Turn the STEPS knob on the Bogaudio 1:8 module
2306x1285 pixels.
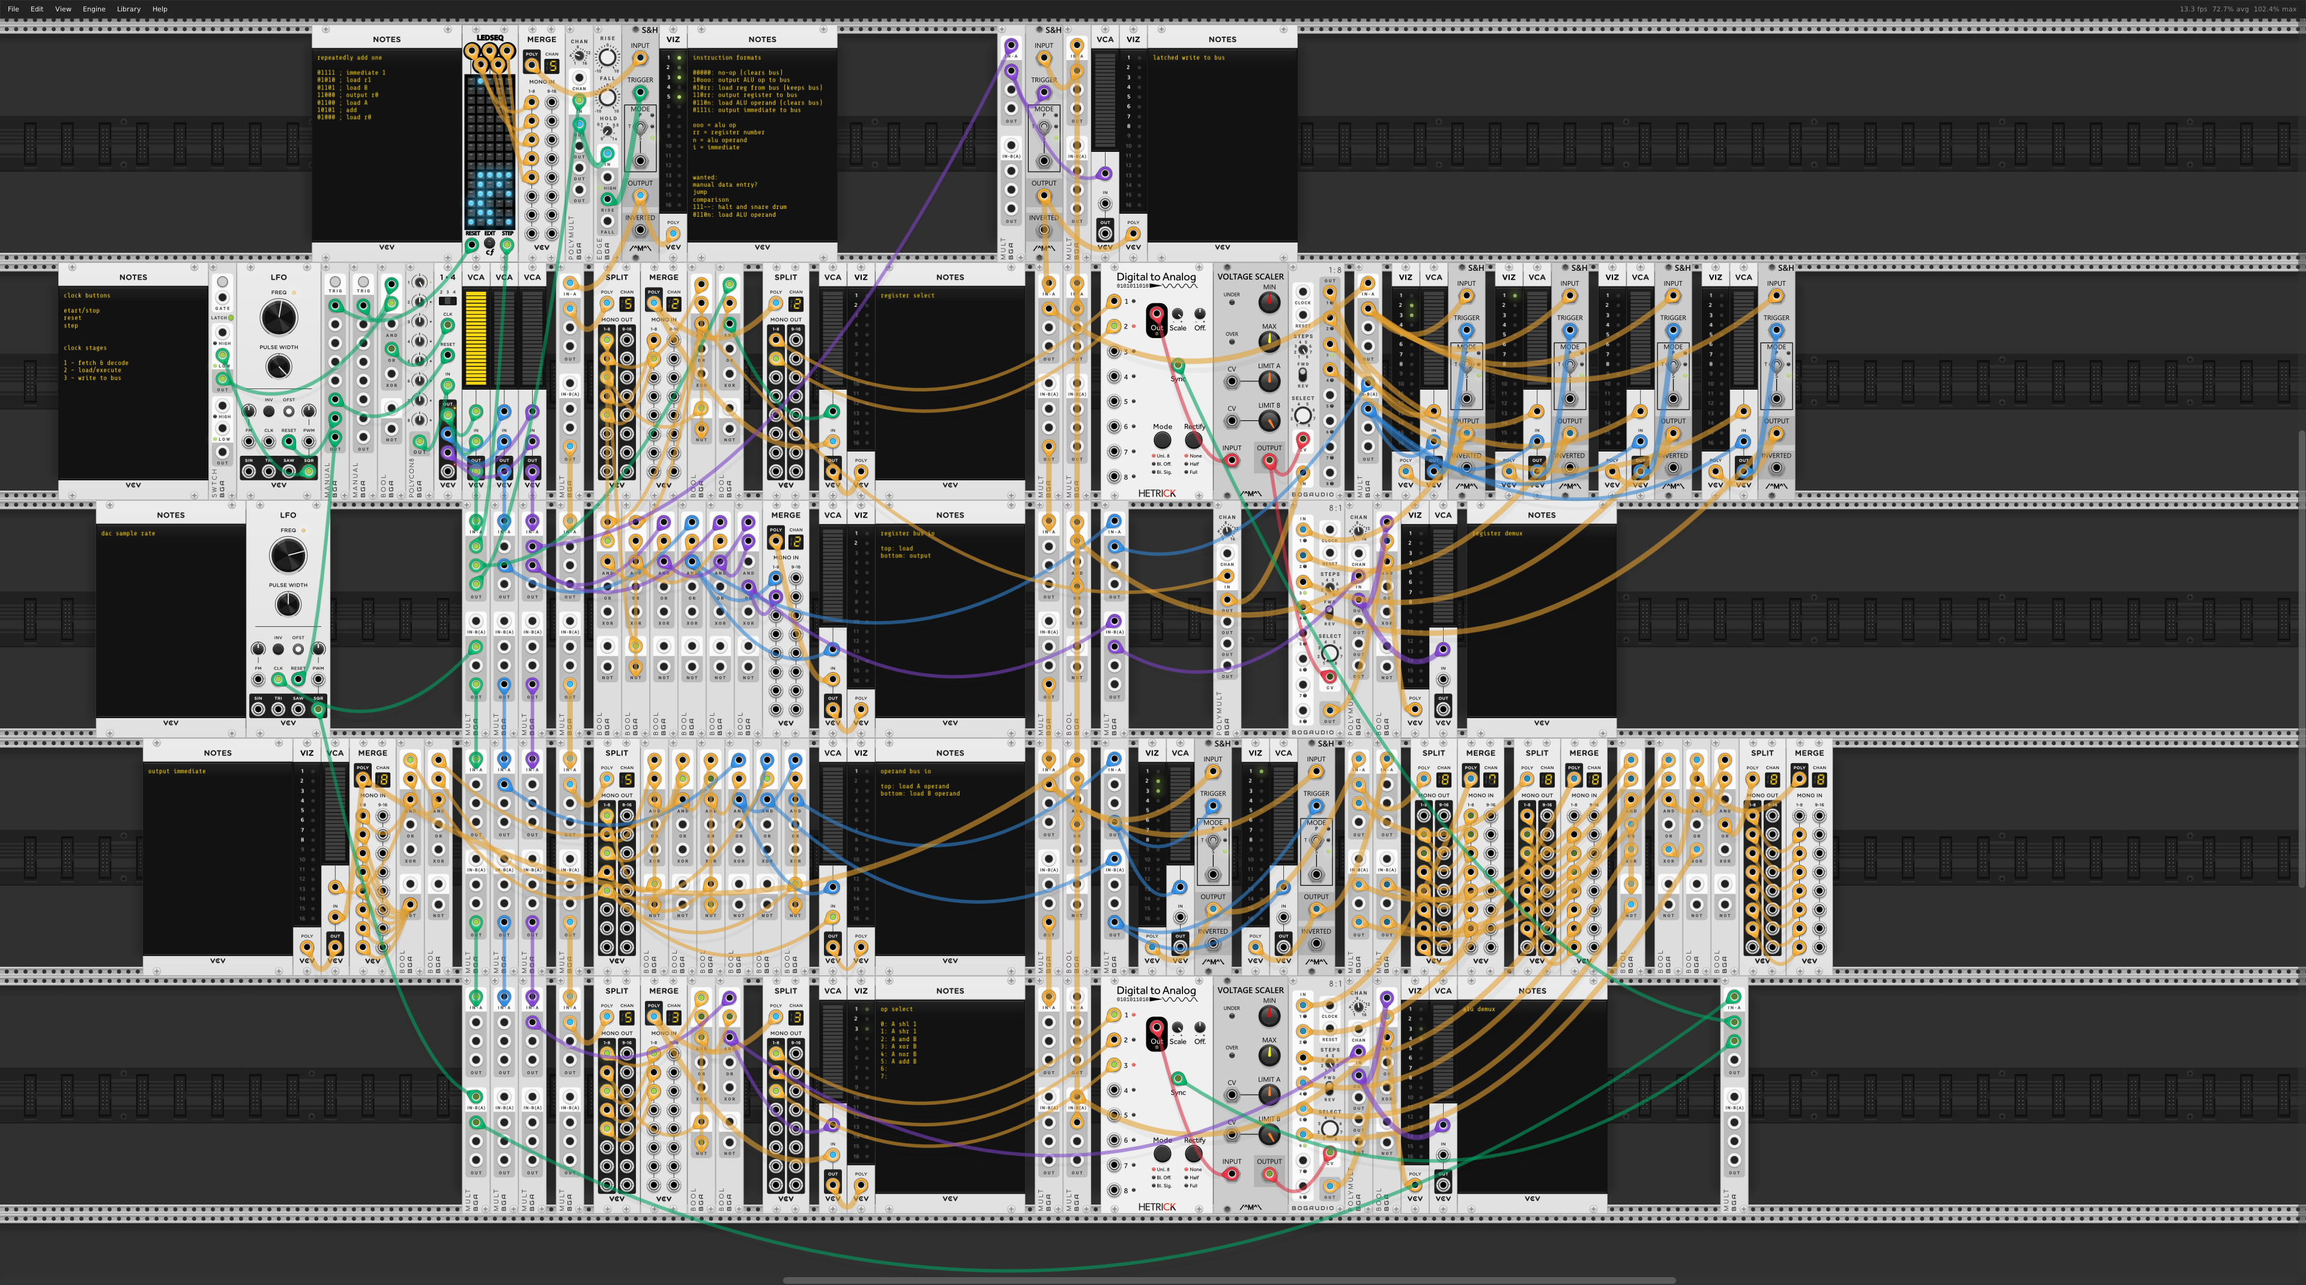tap(1303, 350)
